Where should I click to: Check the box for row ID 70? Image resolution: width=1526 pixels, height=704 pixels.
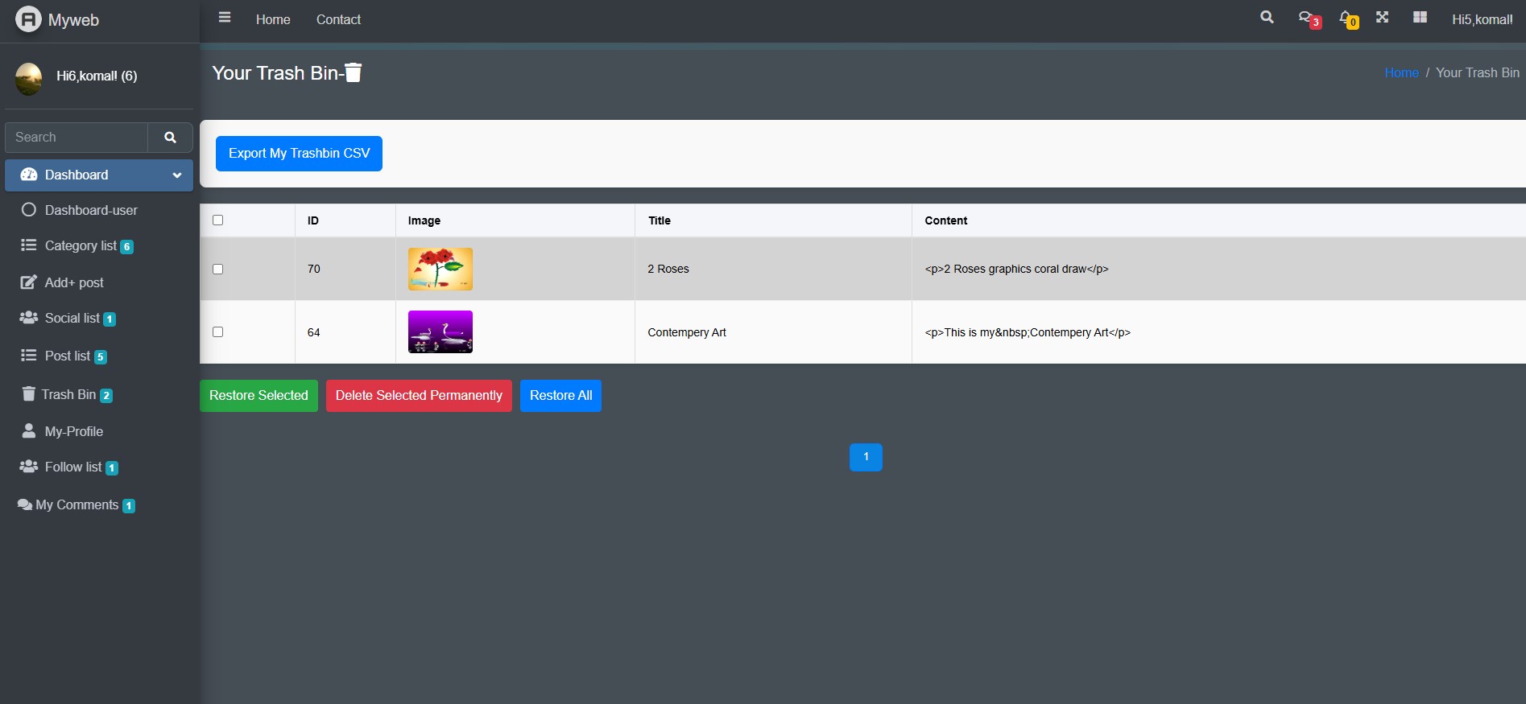point(217,270)
